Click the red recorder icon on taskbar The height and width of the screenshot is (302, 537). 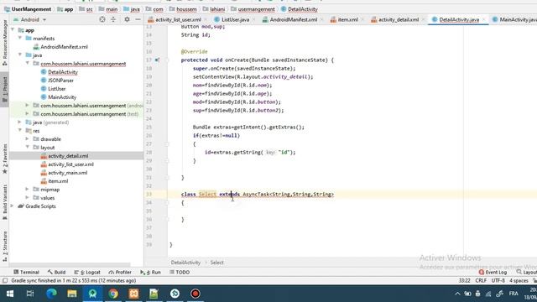[x=196, y=294]
